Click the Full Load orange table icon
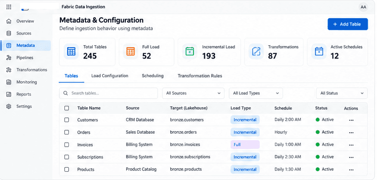 coord(131,51)
